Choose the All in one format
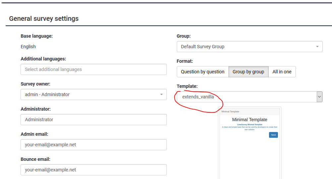Viewport: 332px width, 179px height. 282,72
